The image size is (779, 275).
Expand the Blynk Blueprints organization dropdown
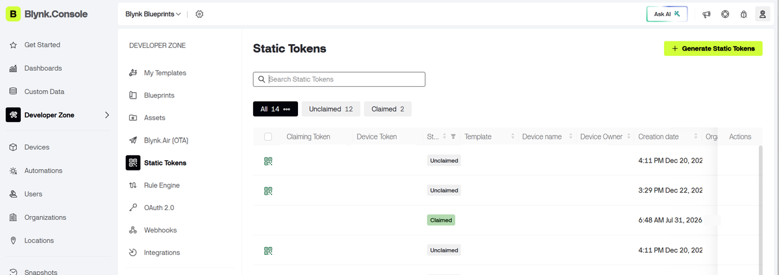[154, 14]
